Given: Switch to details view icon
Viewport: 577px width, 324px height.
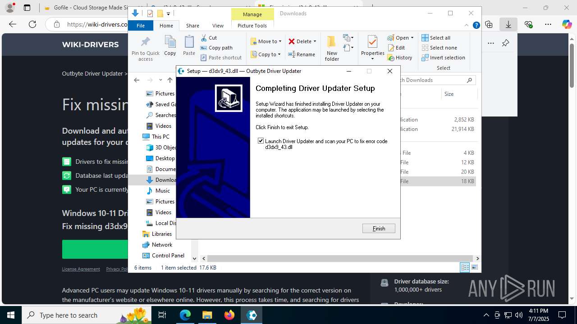Looking at the screenshot, I should 464,268.
